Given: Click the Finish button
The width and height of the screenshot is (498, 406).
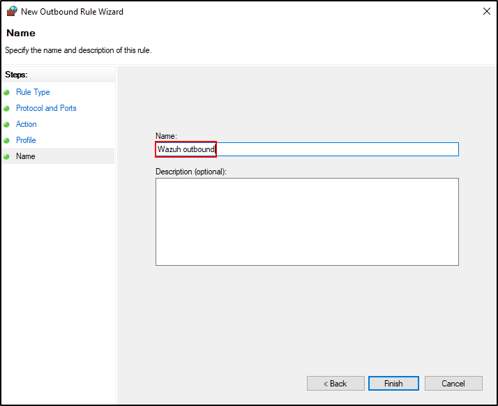Looking at the screenshot, I should pyautogui.click(x=393, y=384).
